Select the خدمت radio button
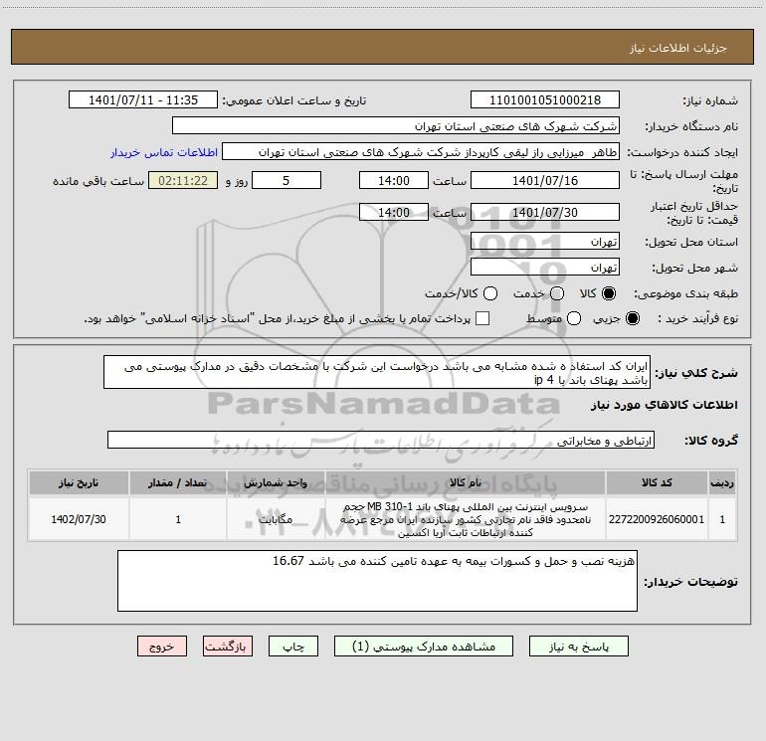Viewport: 766px width, 741px height. tap(557, 293)
